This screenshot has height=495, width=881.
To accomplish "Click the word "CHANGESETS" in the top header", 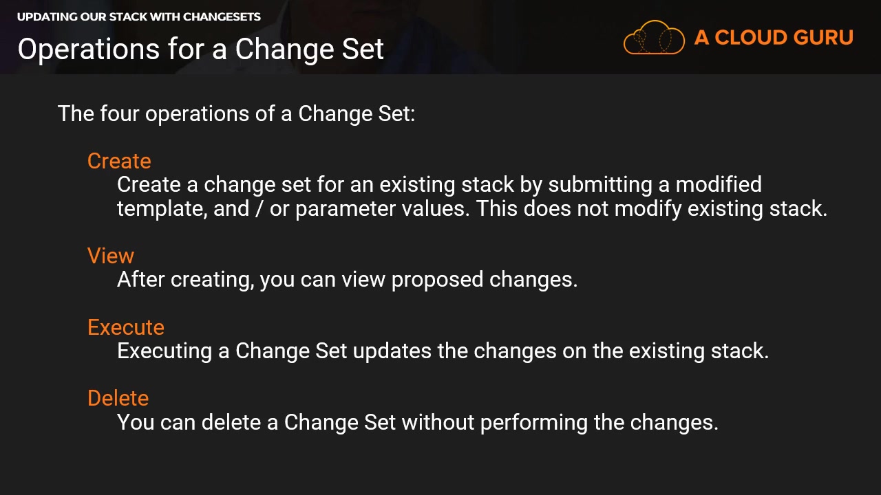I will click(222, 16).
